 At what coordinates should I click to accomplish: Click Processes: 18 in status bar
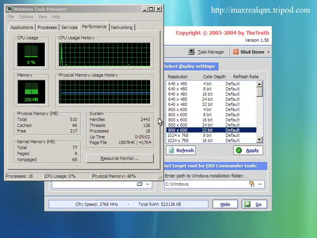click(x=19, y=176)
